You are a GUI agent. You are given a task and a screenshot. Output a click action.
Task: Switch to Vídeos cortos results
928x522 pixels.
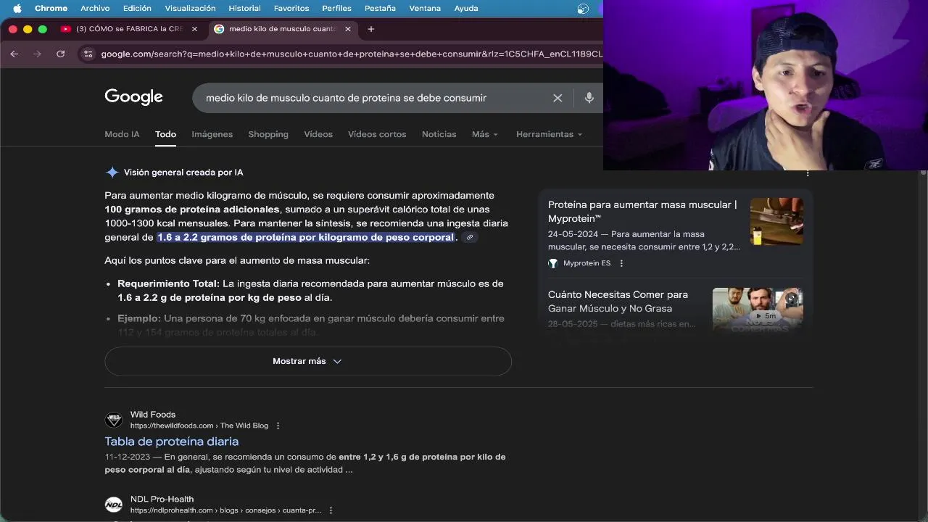[x=377, y=134]
